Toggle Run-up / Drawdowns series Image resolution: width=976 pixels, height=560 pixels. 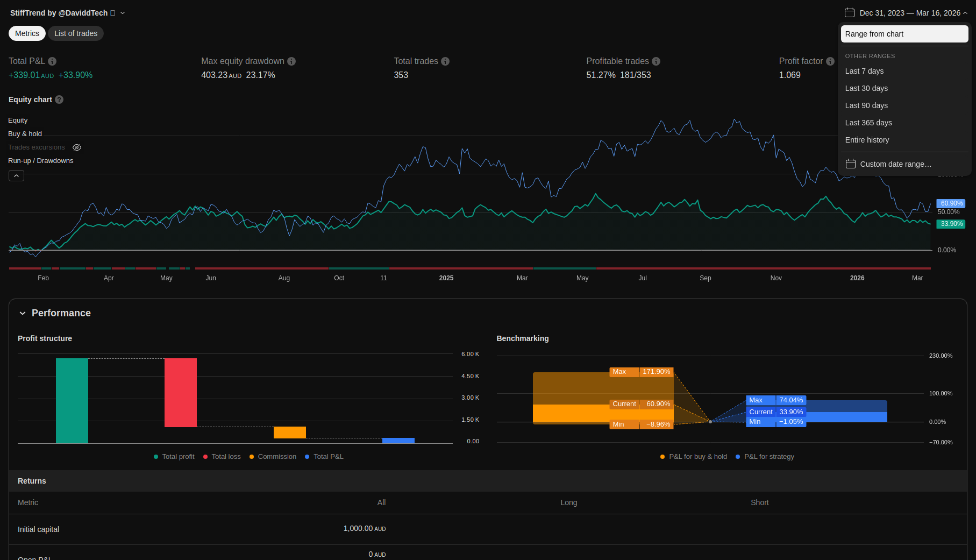point(41,161)
